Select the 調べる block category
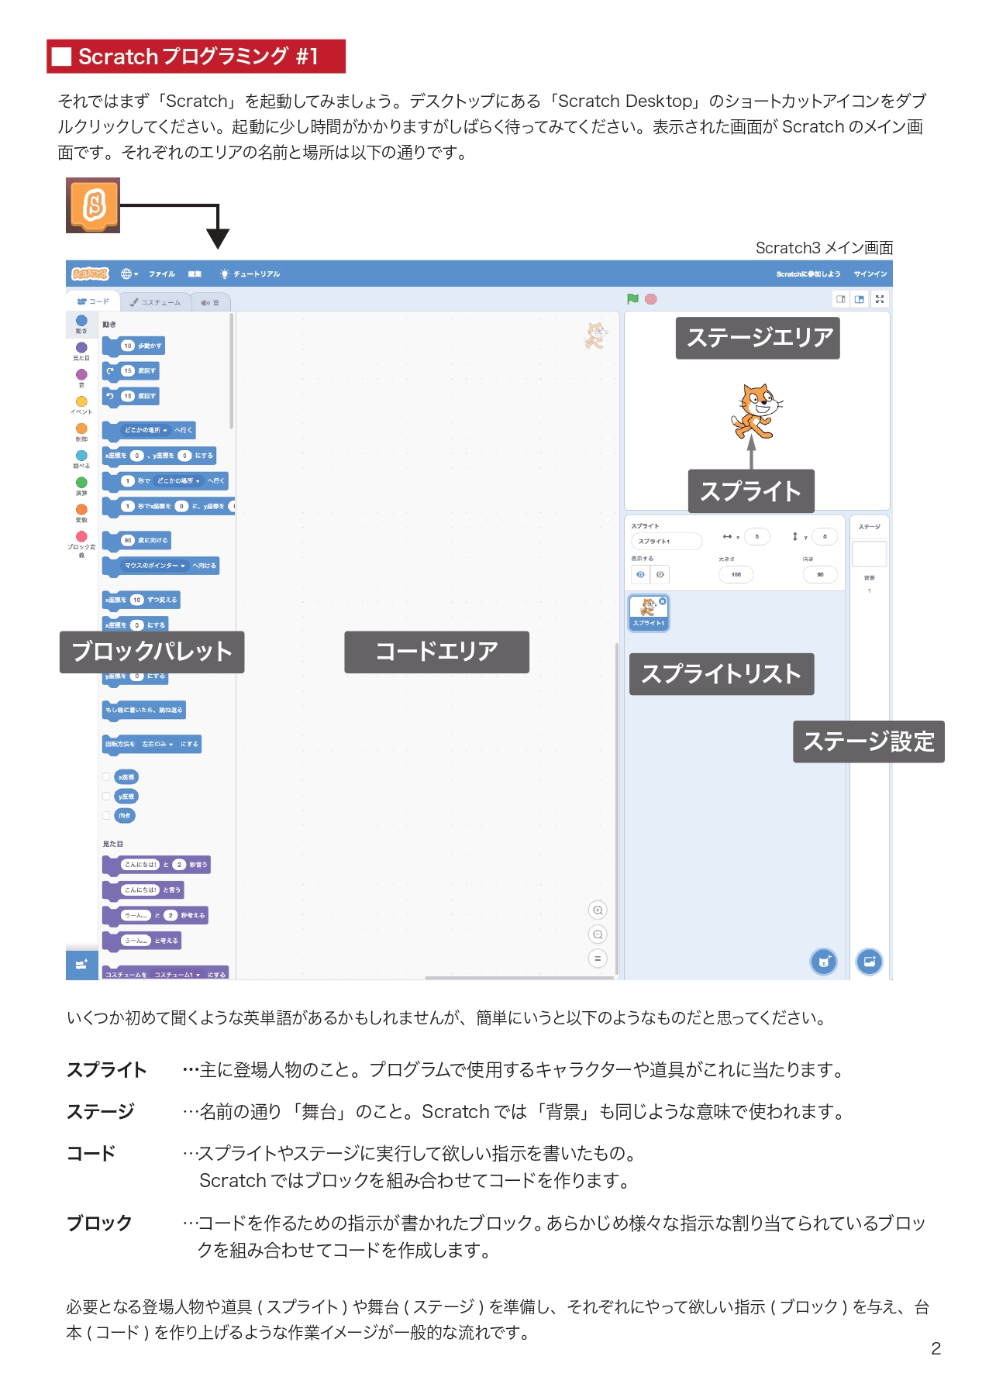This screenshot has height=1387, width=989. [81, 459]
